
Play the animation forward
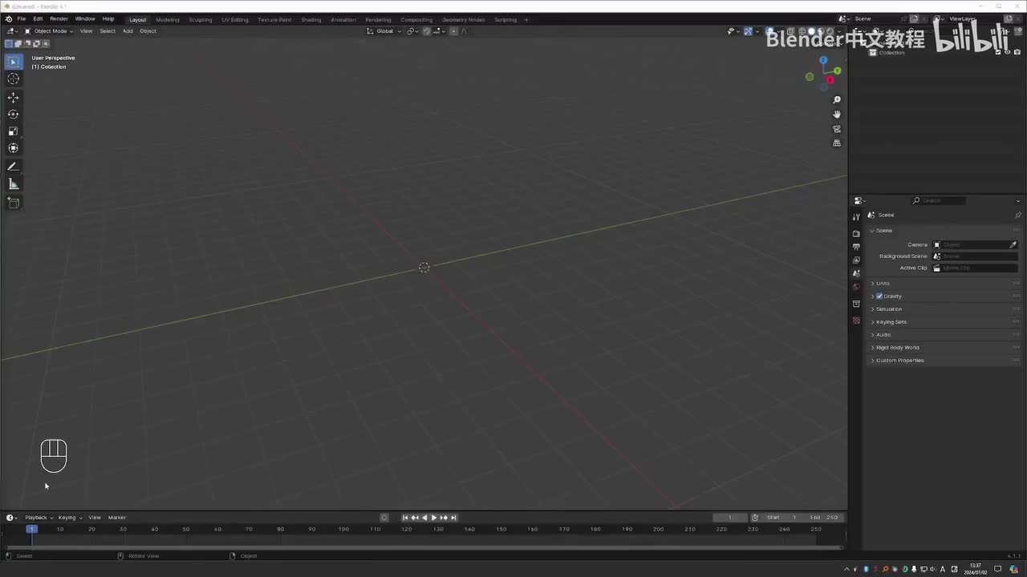[434, 518]
